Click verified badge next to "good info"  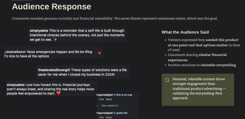pyautogui.click(x=115, y=113)
